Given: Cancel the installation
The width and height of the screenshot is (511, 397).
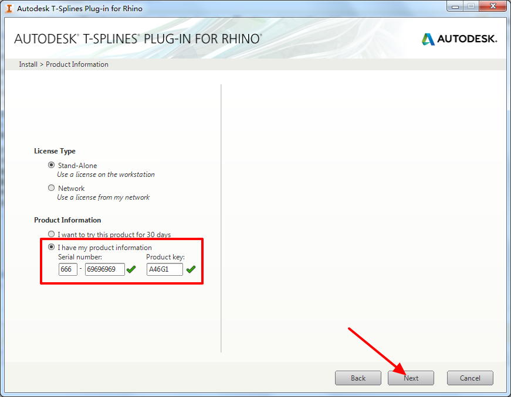Looking at the screenshot, I should click(470, 378).
